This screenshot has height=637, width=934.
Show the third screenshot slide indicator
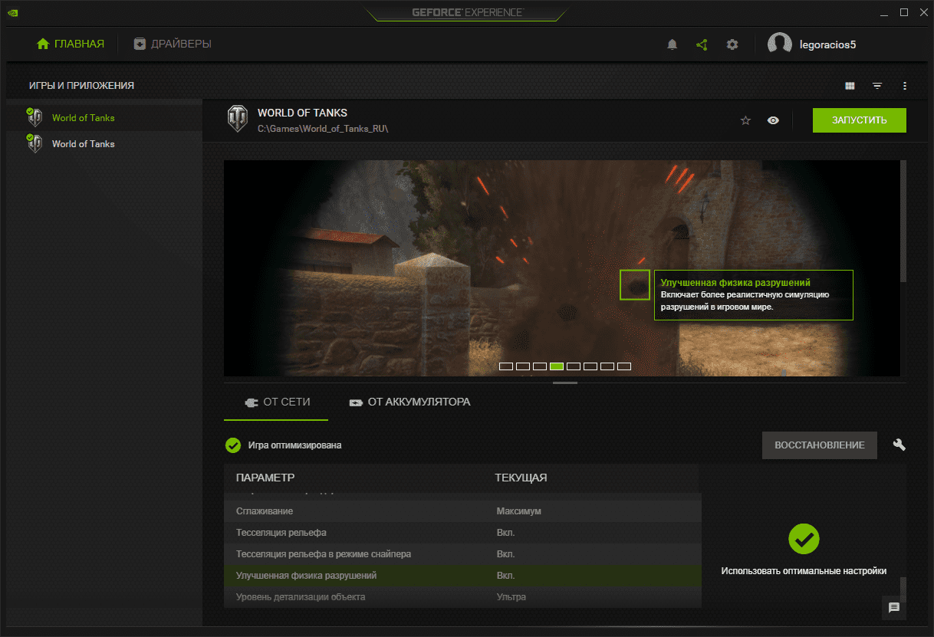click(x=540, y=366)
